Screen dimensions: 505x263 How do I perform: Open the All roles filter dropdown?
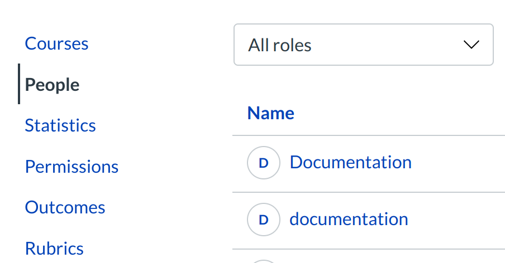(x=363, y=45)
